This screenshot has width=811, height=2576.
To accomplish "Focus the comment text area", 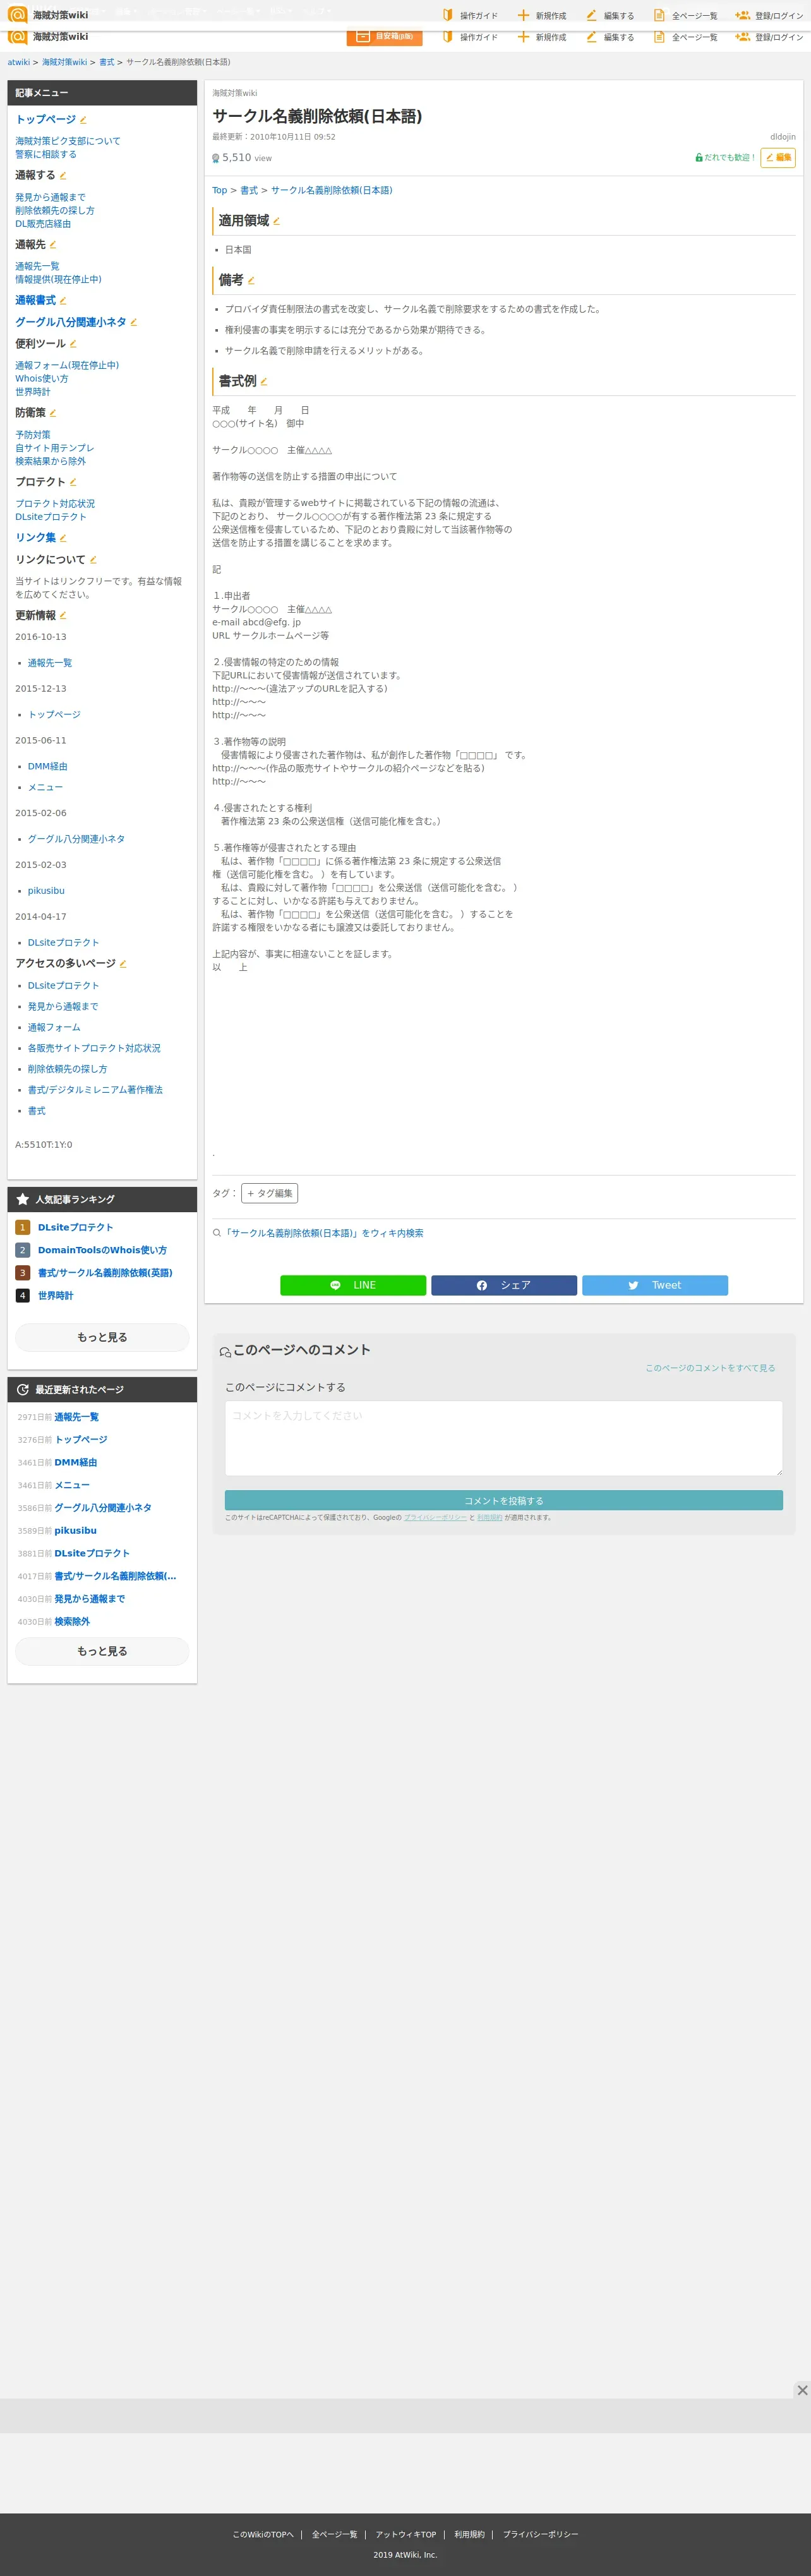I will click(503, 1438).
